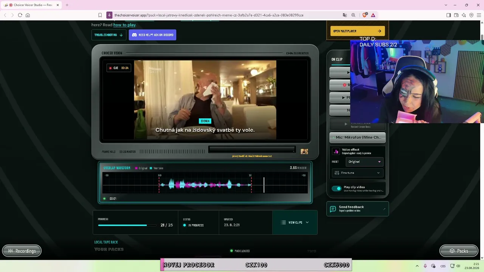484x272 pixels.
Task: Open the 'how to play' link
Action: [x=124, y=25]
